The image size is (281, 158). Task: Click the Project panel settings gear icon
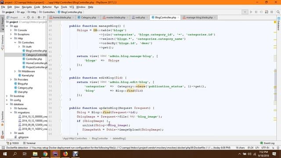click(39, 18)
